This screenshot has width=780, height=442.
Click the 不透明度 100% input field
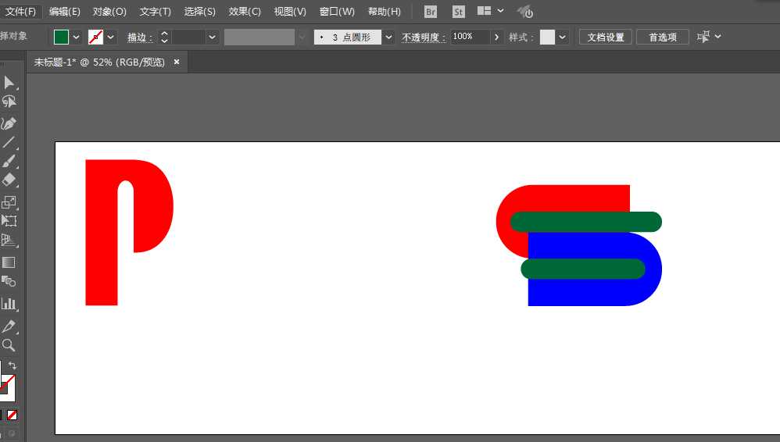(x=470, y=37)
